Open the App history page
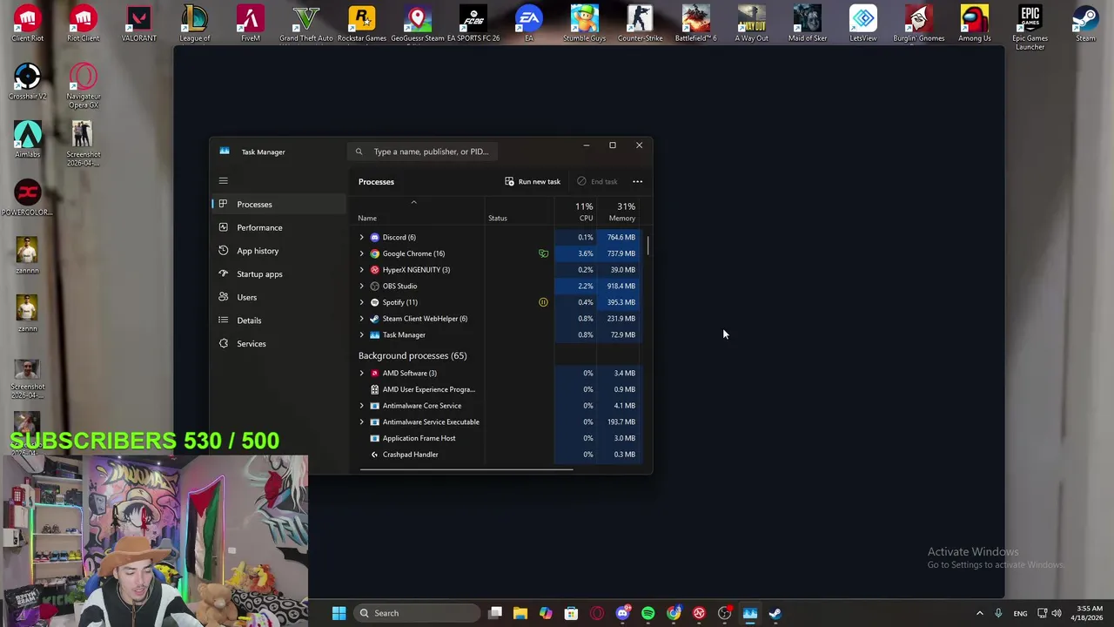 coord(278,251)
